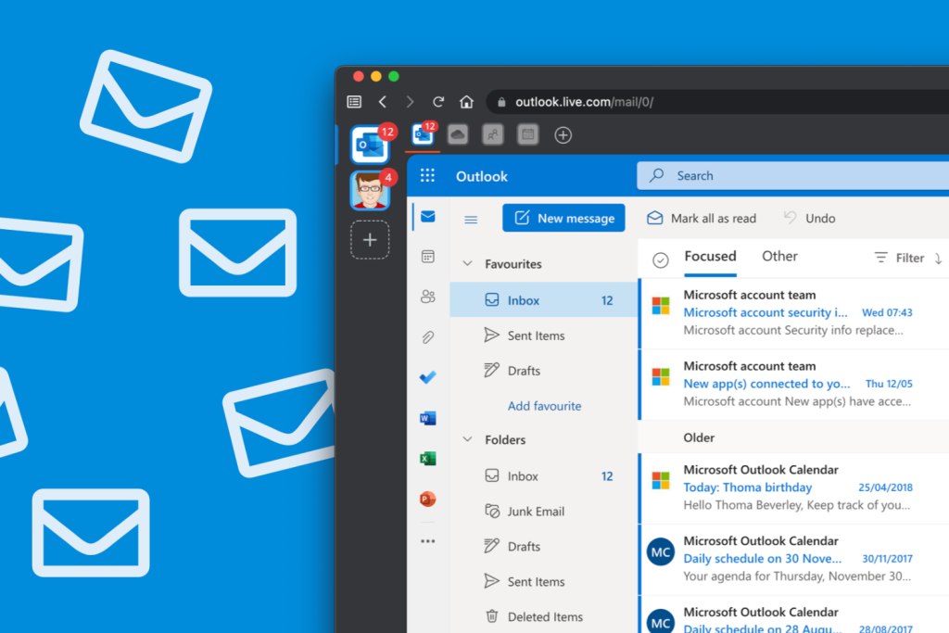The image size is (949, 633).
Task: Launch Word from the sidebar icons
Action: point(427,417)
